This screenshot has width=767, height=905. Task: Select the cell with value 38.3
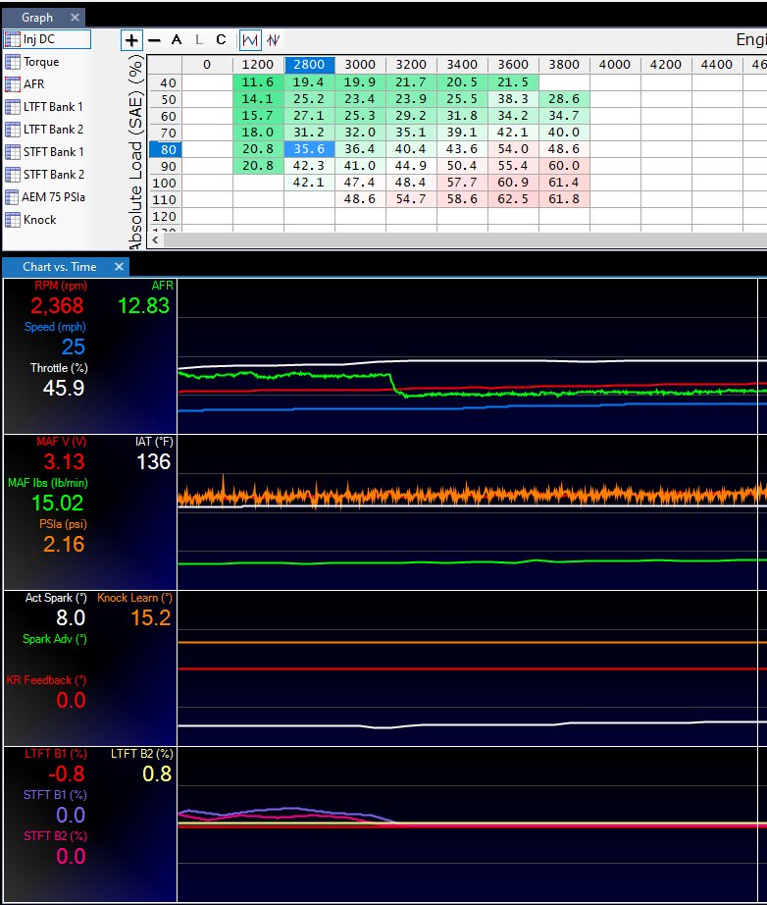coord(513,99)
